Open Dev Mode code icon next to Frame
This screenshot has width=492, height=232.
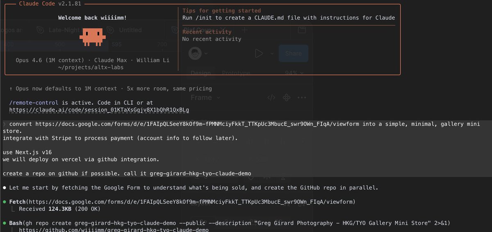tap(271, 98)
